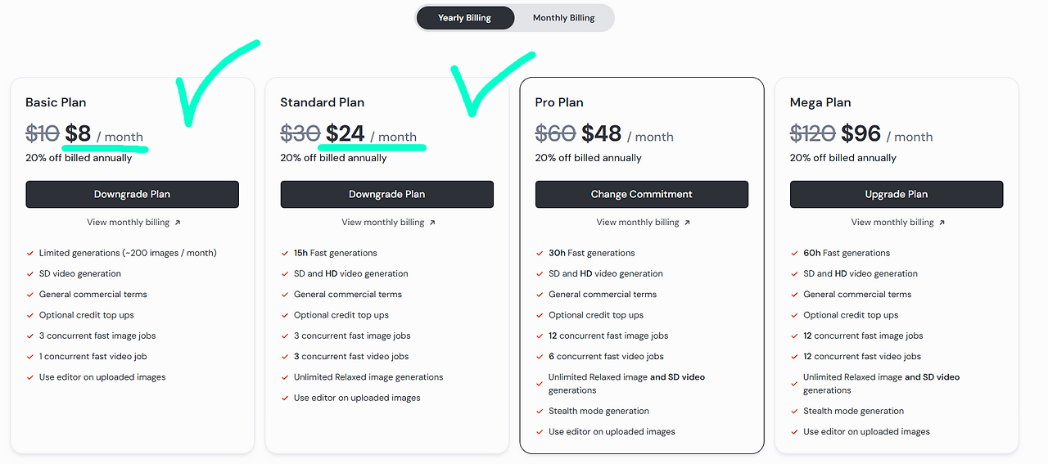
Task: Select the Yearly Billing option
Action: 464,18
